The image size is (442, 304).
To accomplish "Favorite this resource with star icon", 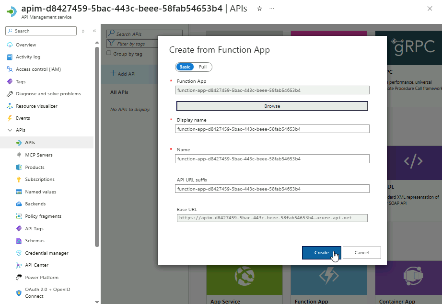I will click(x=259, y=9).
